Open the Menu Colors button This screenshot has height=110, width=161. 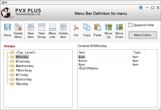coord(142,35)
